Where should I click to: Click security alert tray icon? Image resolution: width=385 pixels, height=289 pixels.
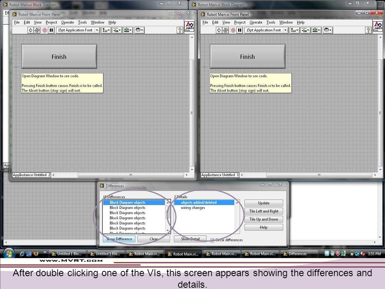coord(338,254)
